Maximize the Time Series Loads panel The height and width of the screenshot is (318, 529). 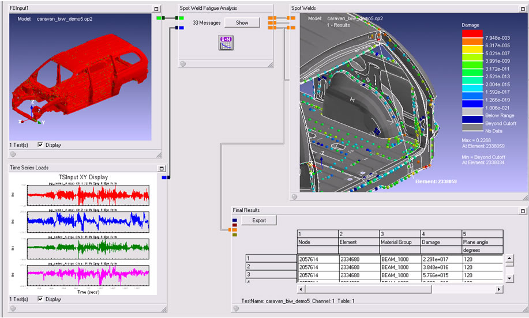tap(162, 168)
